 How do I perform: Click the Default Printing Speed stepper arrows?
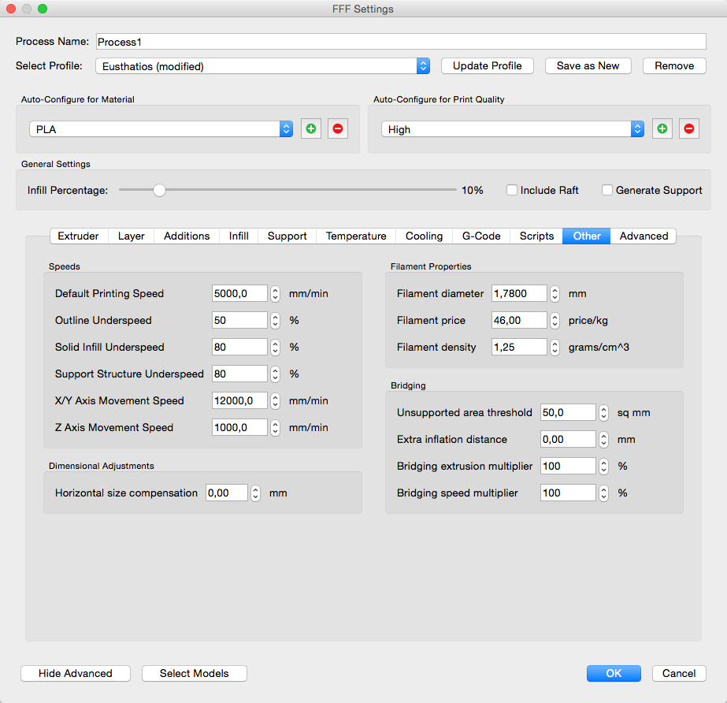tap(275, 294)
